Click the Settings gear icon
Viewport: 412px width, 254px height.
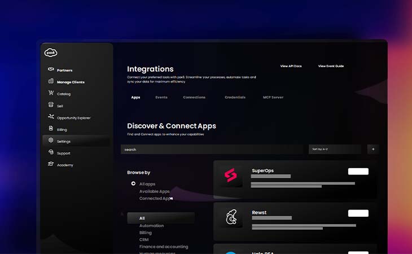coord(51,141)
